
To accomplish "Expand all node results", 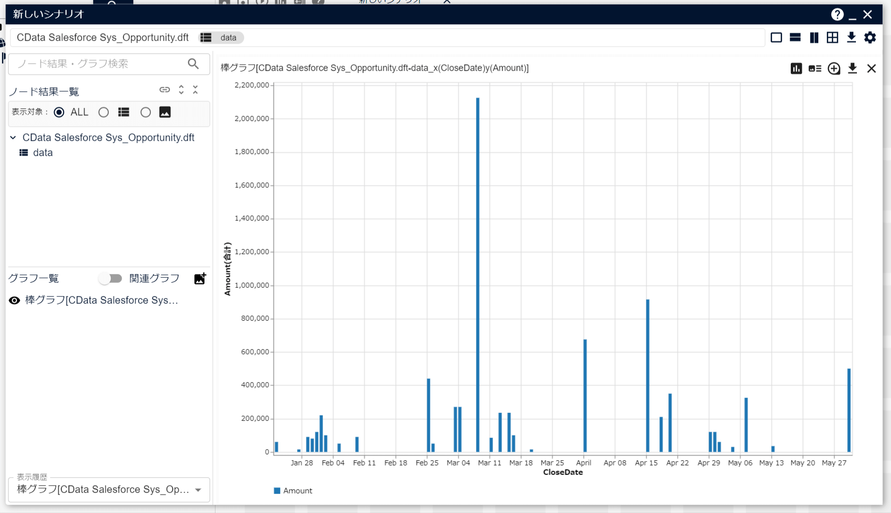I will [181, 90].
